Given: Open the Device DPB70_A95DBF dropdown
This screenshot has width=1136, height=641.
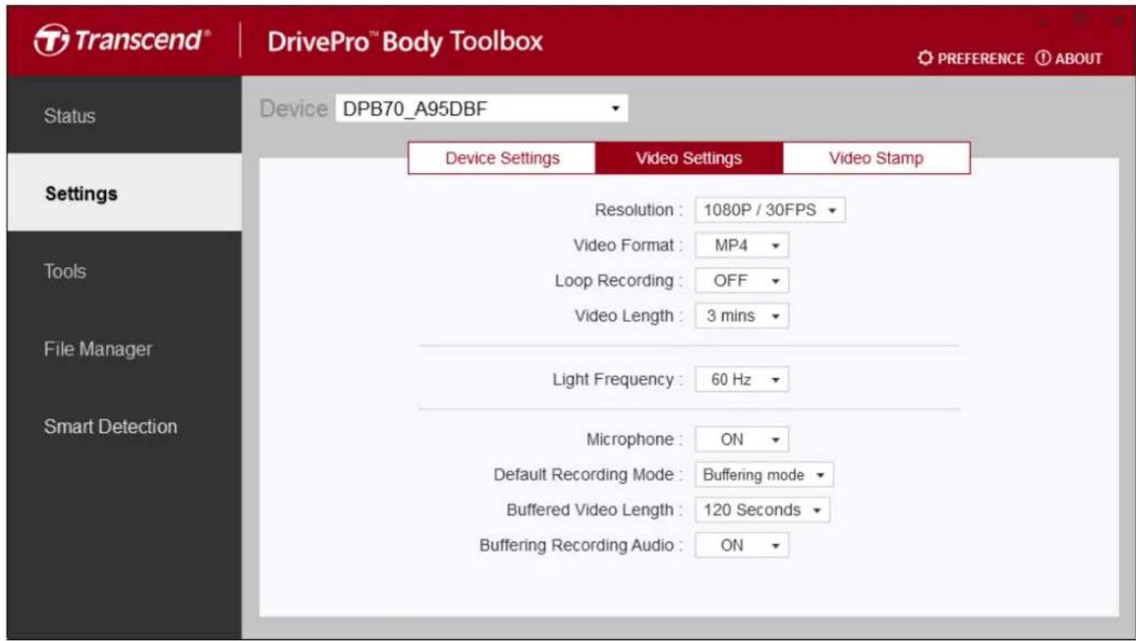Looking at the screenshot, I should [482, 109].
